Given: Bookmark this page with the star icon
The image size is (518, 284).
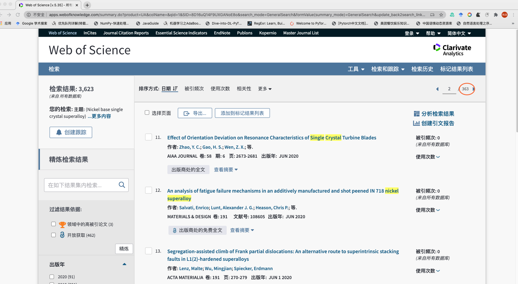Looking at the screenshot, I should (x=441, y=15).
